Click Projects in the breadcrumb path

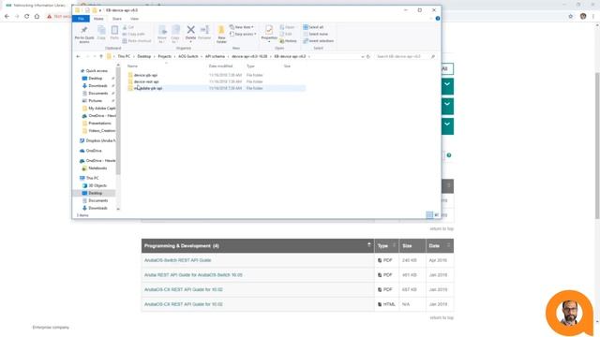pyautogui.click(x=165, y=56)
